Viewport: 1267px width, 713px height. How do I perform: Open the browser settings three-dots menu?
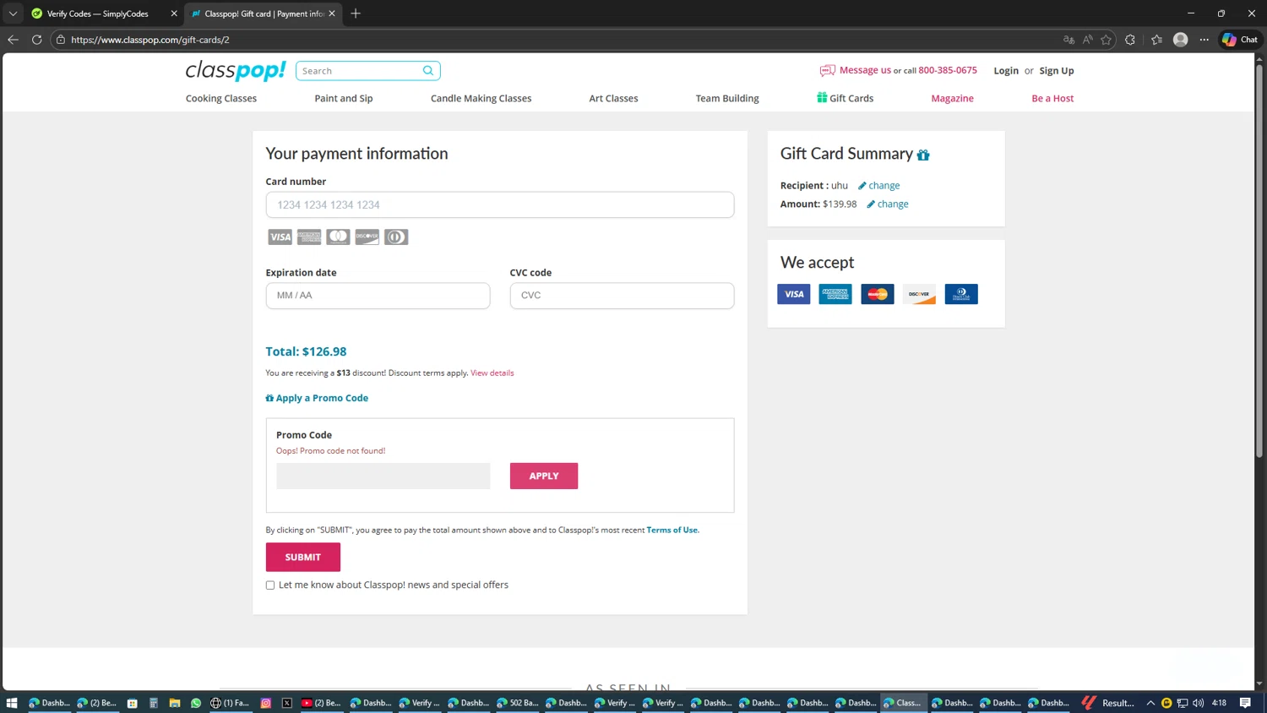point(1204,40)
